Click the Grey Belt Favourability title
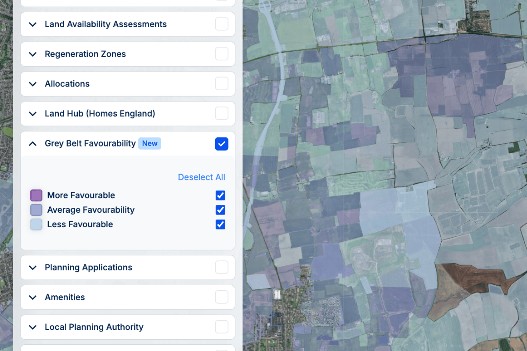527x351 pixels. 90,143
